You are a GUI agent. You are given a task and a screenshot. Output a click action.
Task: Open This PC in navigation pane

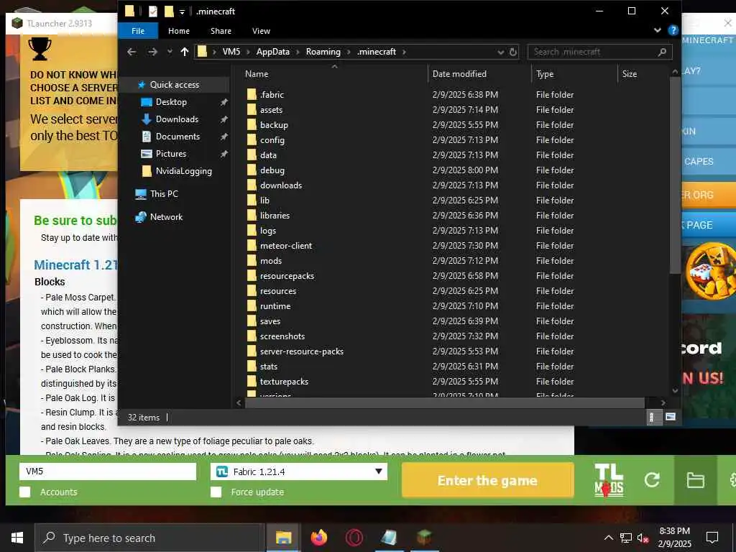pyautogui.click(x=164, y=194)
